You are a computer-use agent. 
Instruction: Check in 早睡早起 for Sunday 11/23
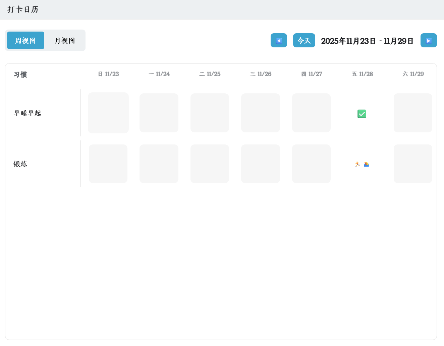click(108, 113)
